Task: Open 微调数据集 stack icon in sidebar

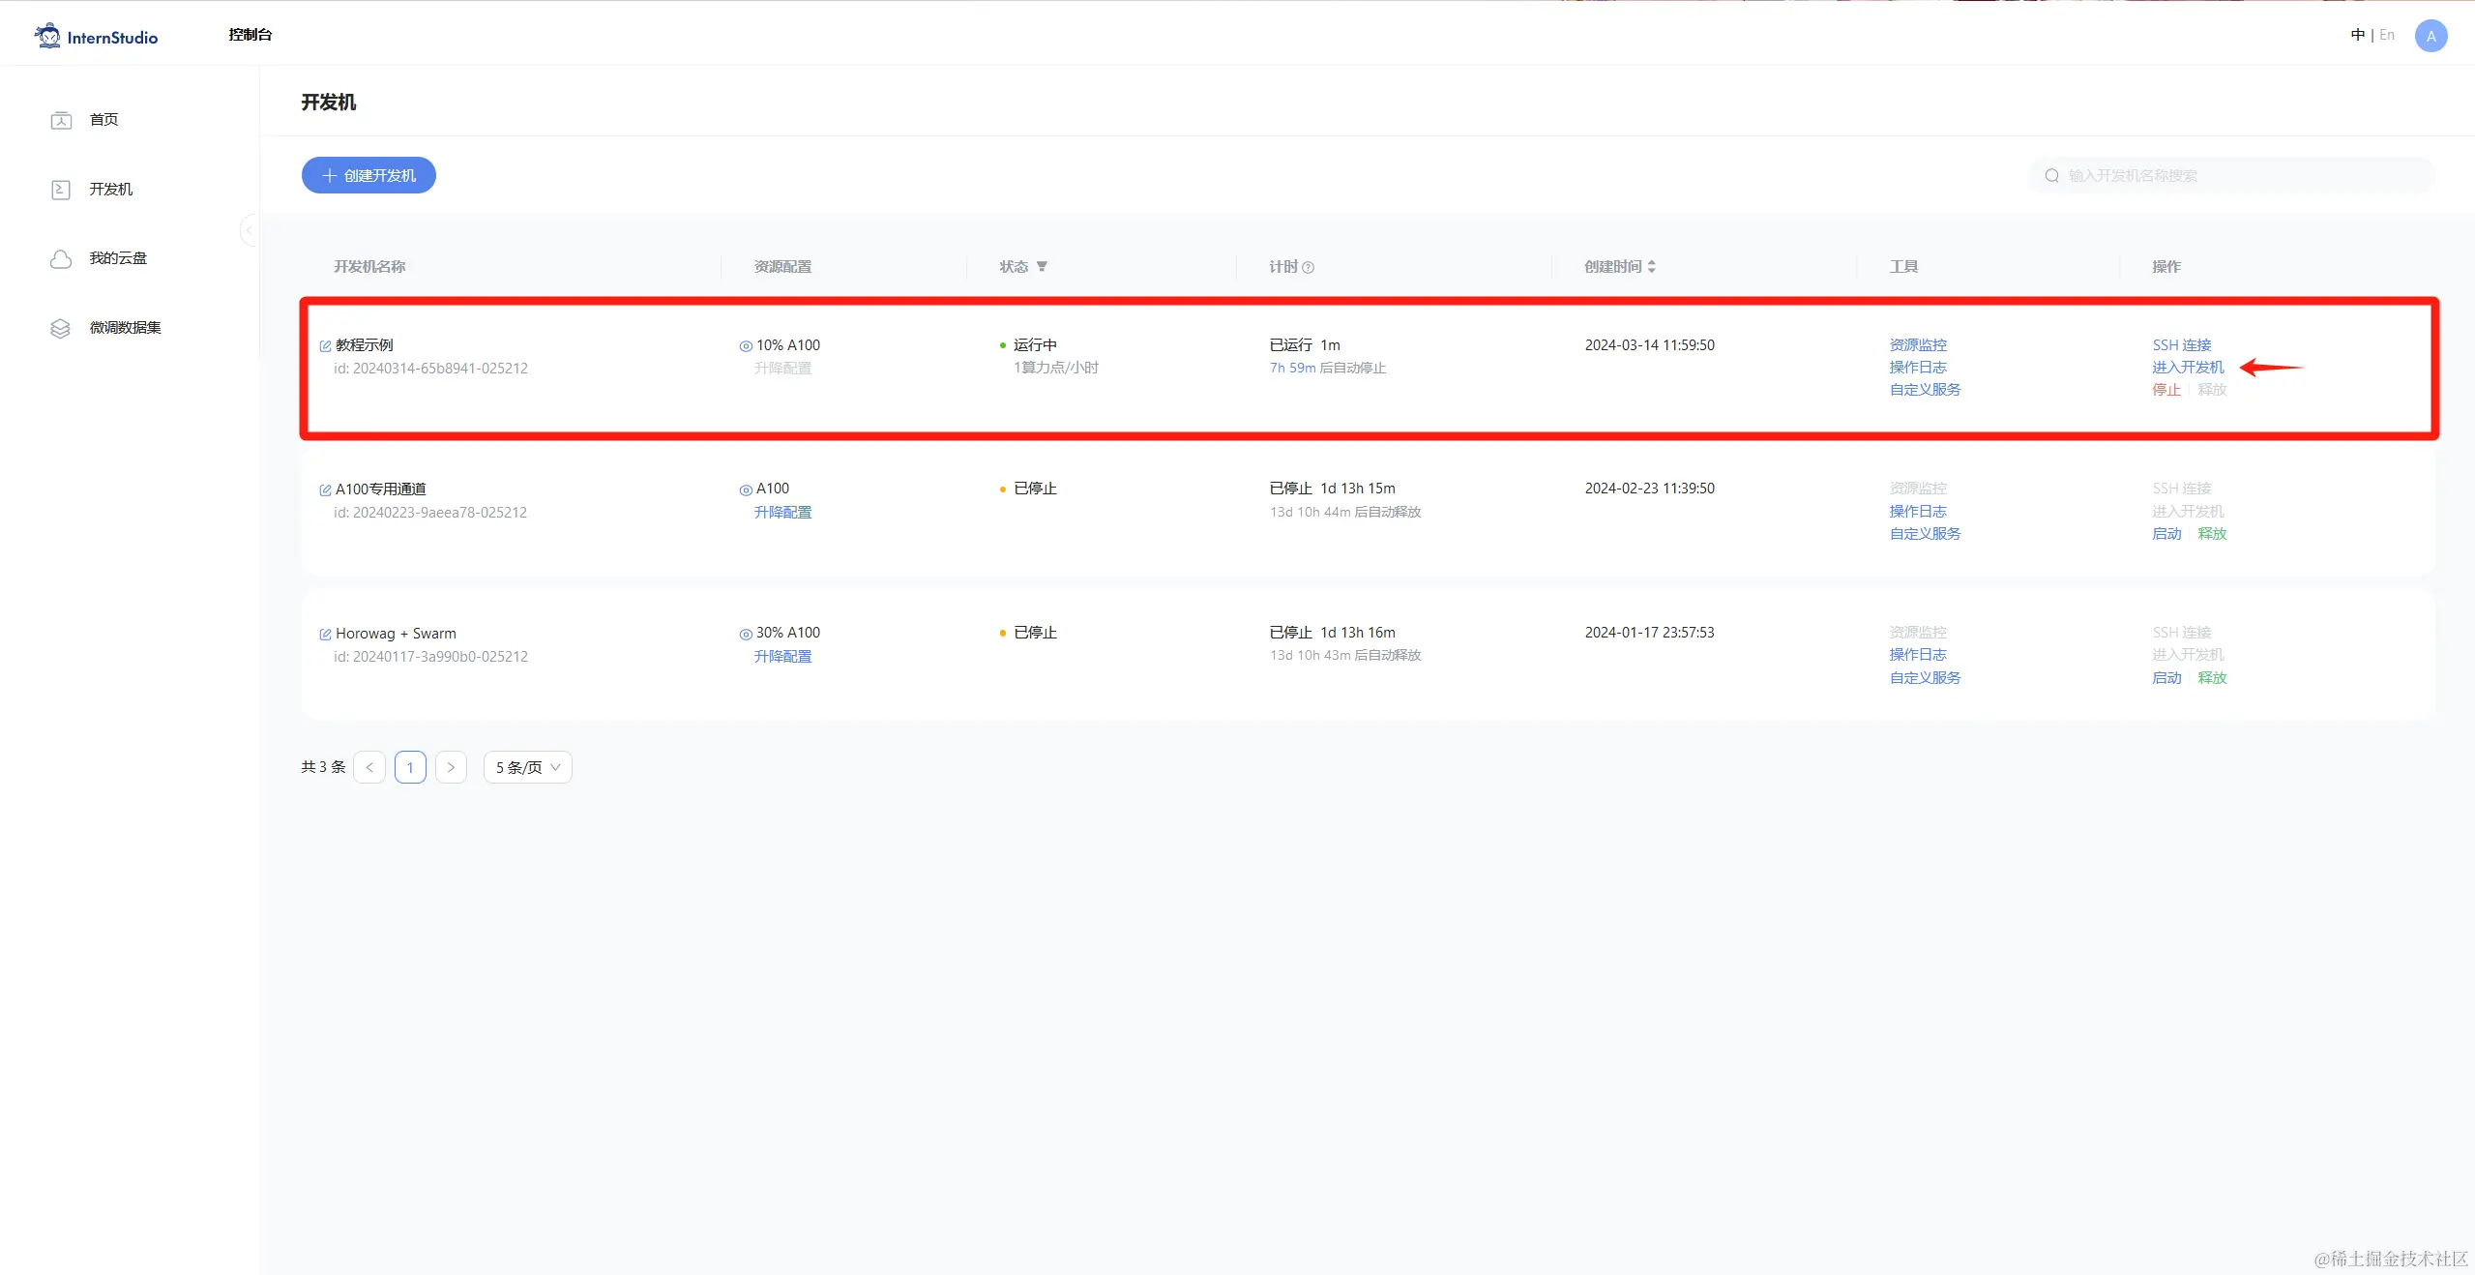Action: pyautogui.click(x=61, y=328)
